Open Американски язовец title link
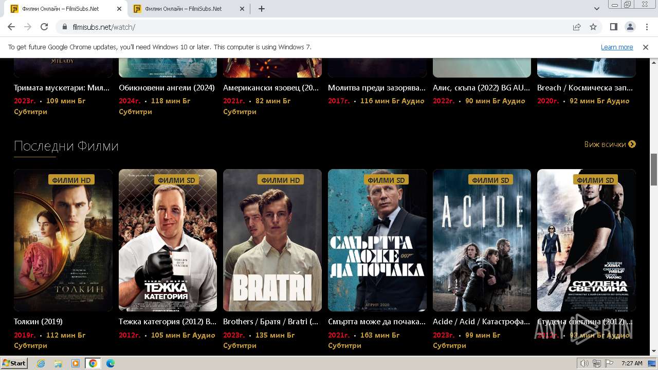Image resolution: width=658 pixels, height=370 pixels. [271, 88]
